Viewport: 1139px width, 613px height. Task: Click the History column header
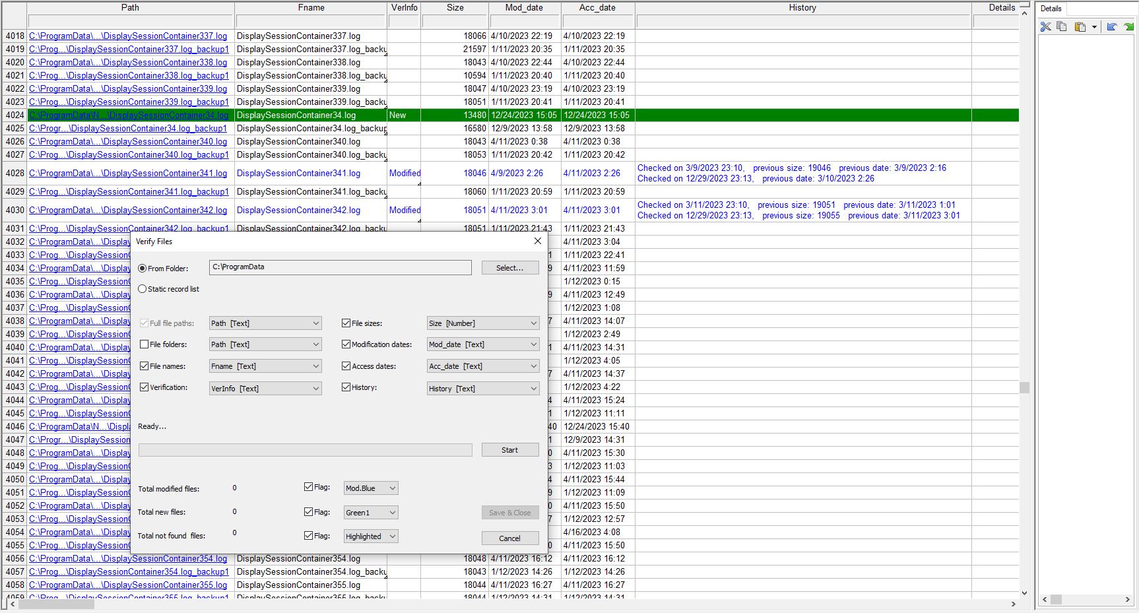(x=802, y=8)
